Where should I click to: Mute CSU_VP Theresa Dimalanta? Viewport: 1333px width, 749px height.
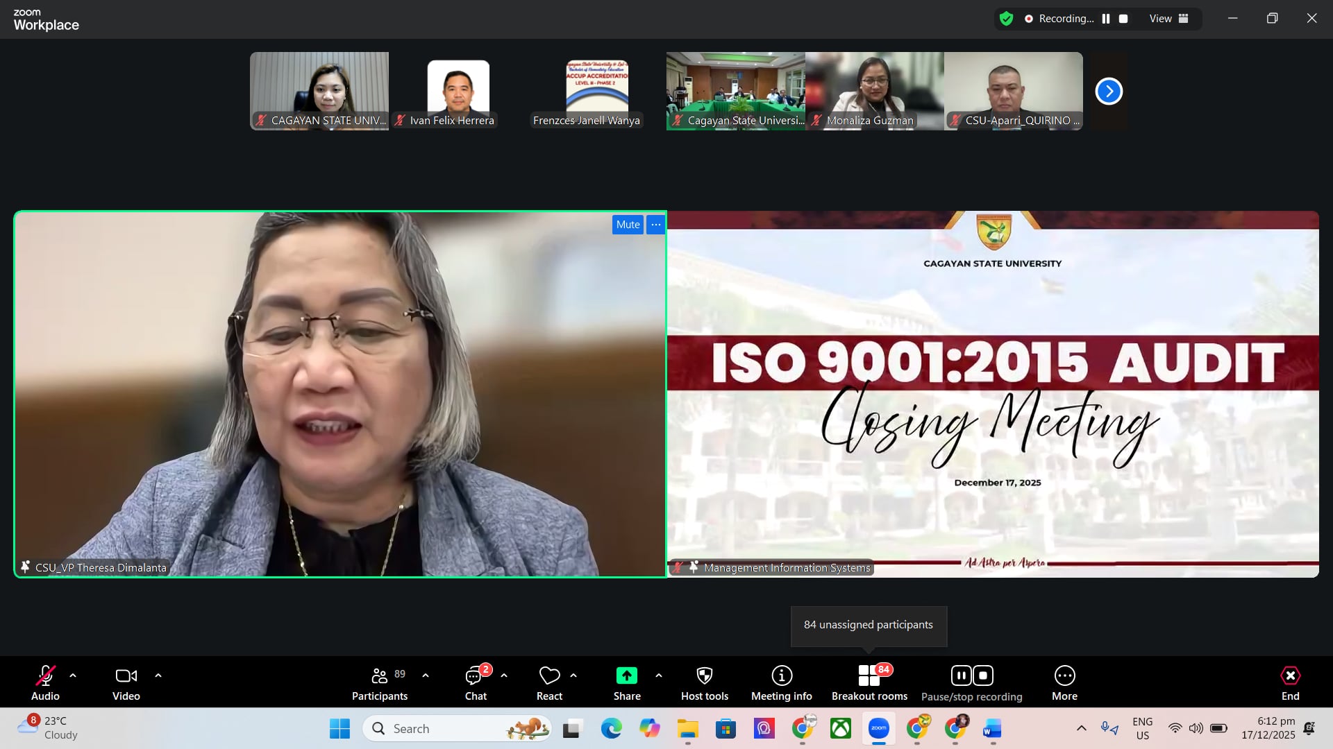[x=628, y=225]
